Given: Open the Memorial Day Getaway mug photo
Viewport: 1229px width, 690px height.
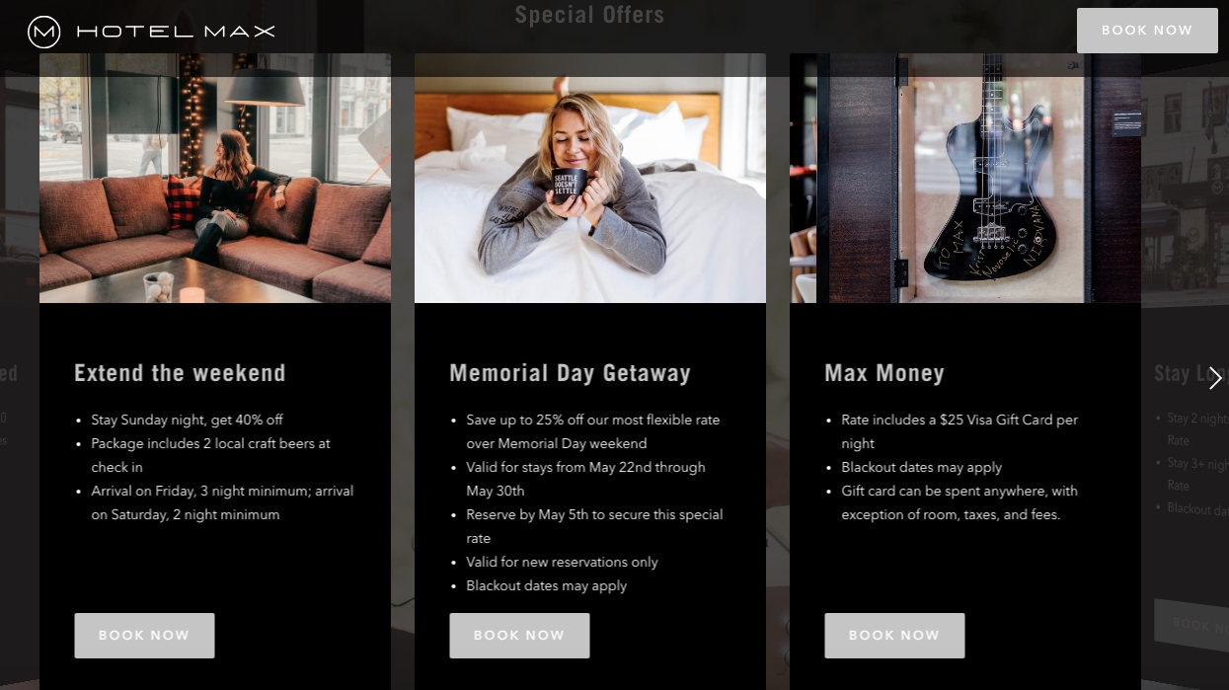Looking at the screenshot, I should pos(590,179).
